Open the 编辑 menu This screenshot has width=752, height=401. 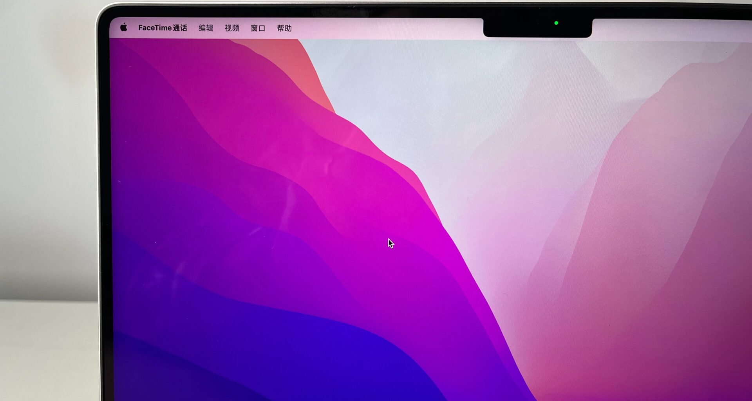[x=206, y=28]
